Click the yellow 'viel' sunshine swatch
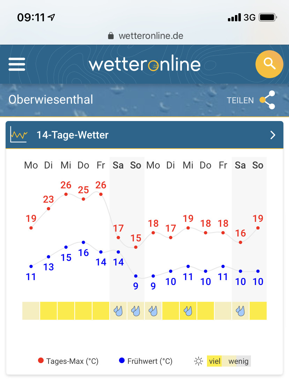 pos(214,361)
